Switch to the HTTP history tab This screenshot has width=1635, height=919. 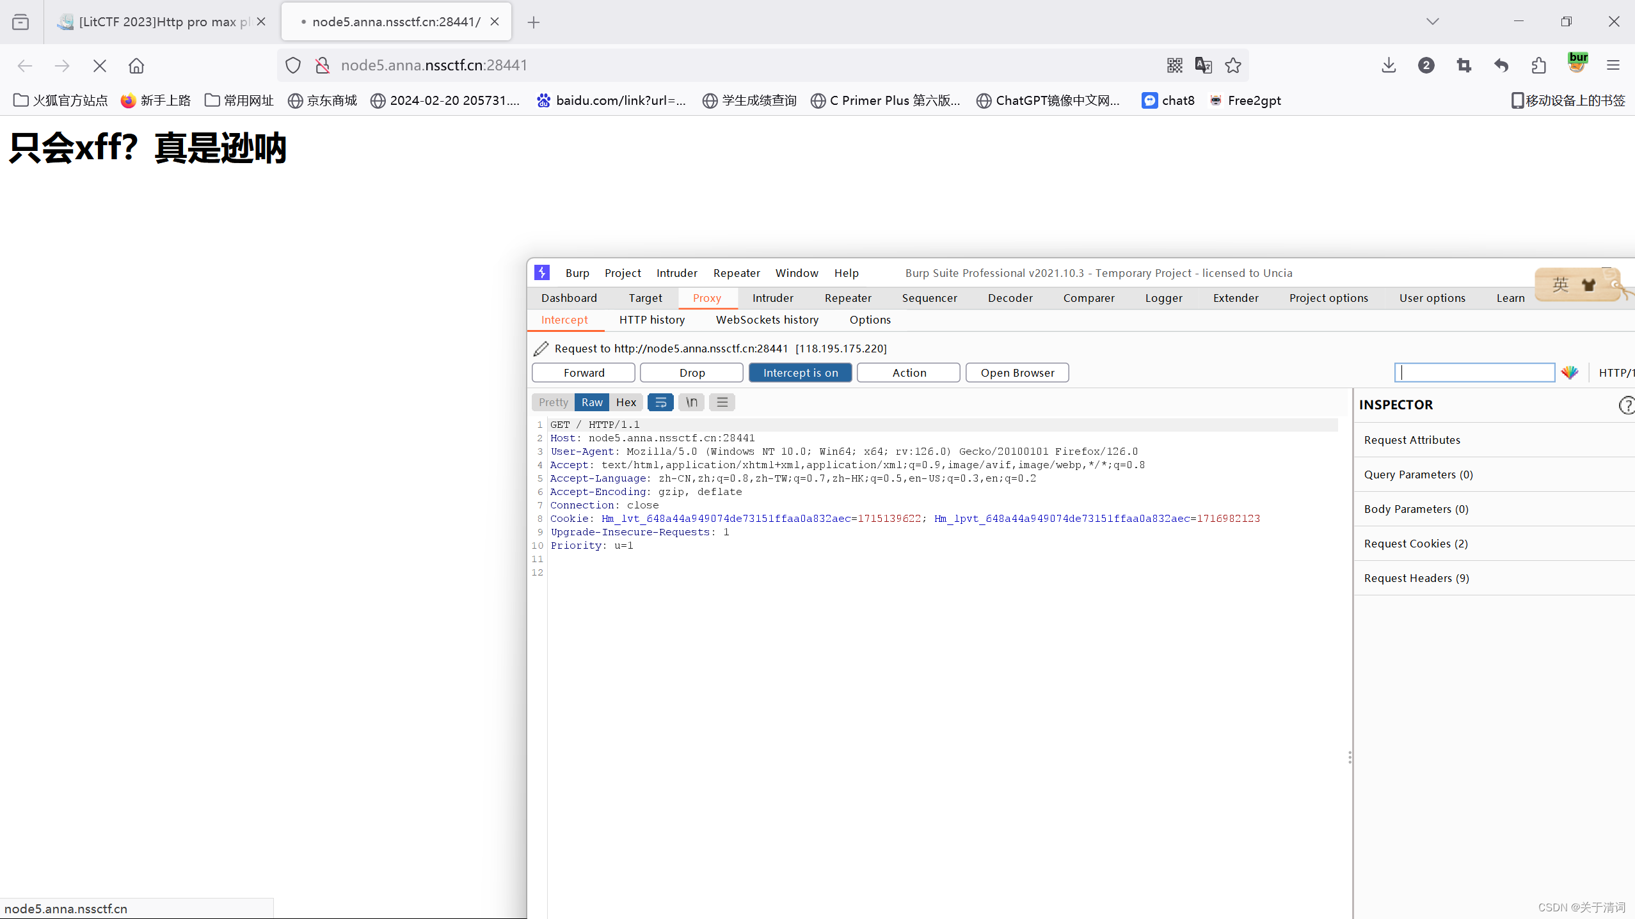pyautogui.click(x=651, y=320)
